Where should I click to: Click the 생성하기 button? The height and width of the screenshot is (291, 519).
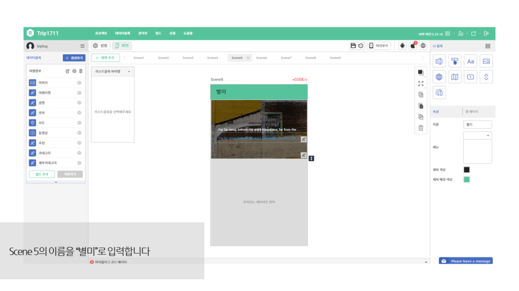click(74, 58)
